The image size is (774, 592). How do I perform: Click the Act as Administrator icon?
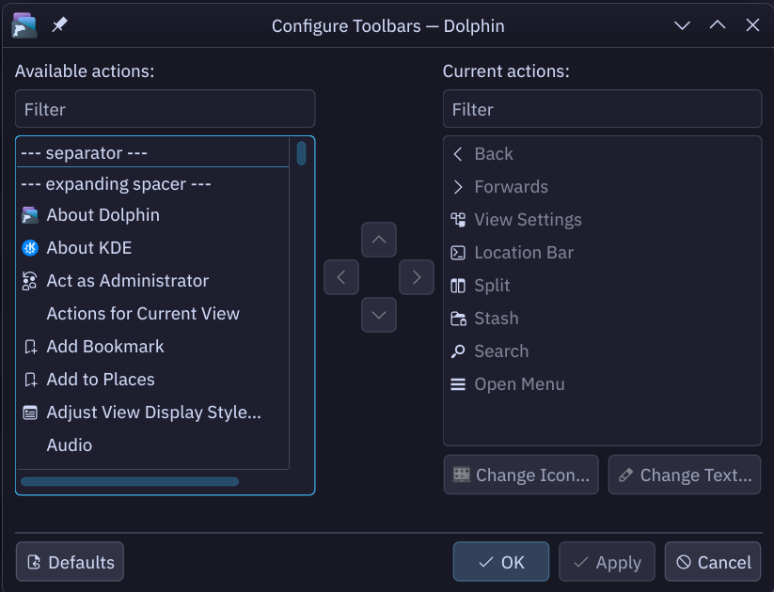coord(30,281)
